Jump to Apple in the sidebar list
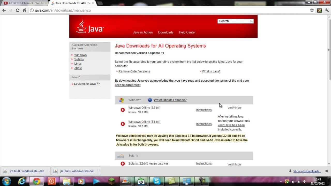This screenshot has height=186, width=331. click(78, 68)
